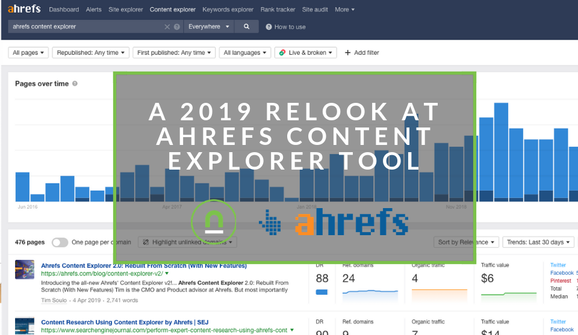Click Pinterest in first result's social stats

[x=561, y=280]
